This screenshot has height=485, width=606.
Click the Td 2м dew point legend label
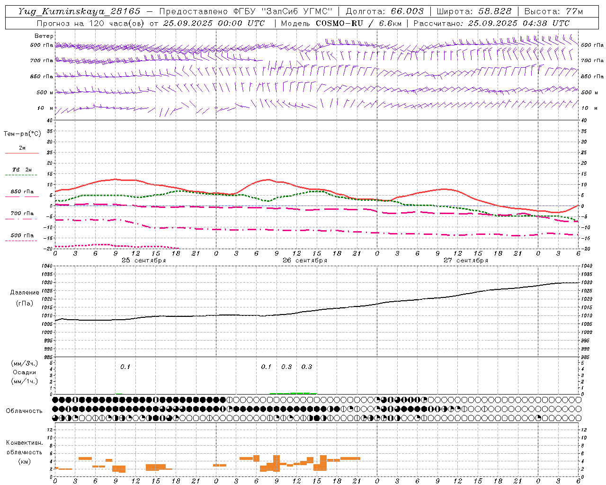click(x=22, y=170)
